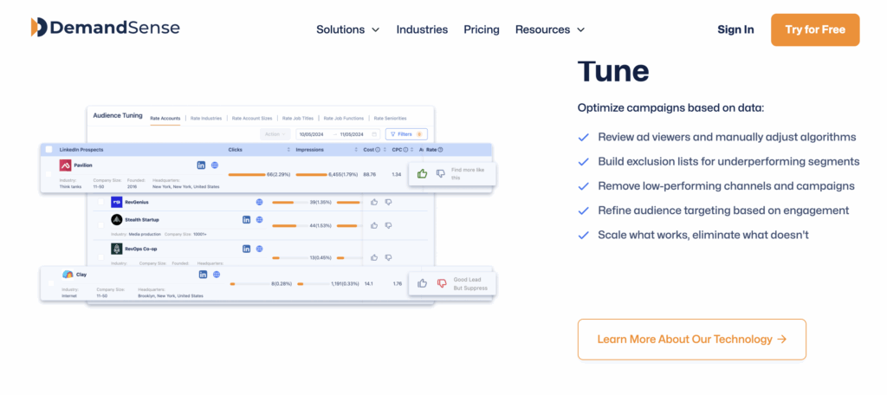Viewport: 887px width, 395px height.
Task: Click the Stealth Startup company logo
Action: click(x=117, y=219)
